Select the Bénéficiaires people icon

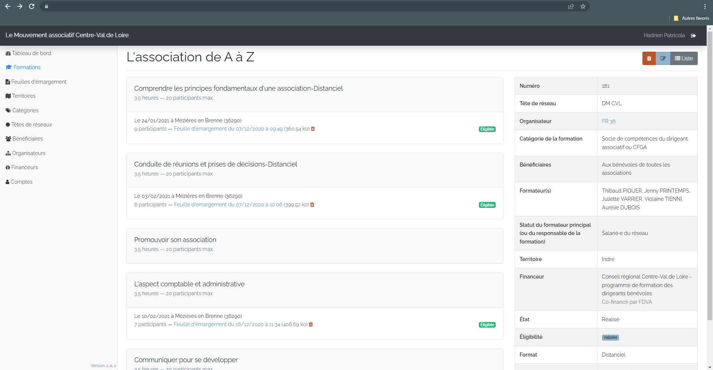tap(8, 139)
